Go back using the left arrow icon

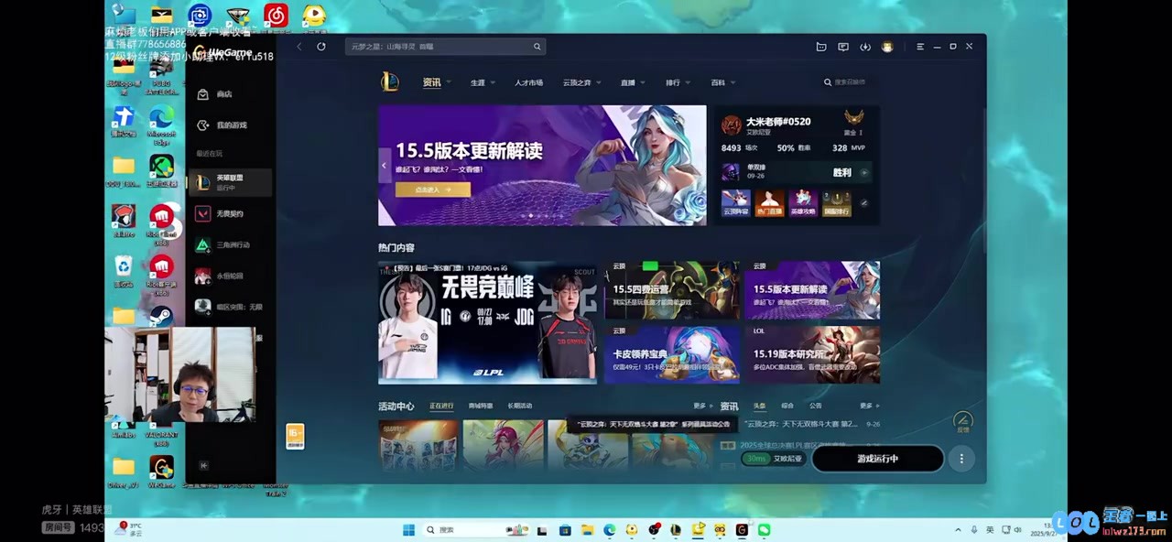(x=298, y=47)
